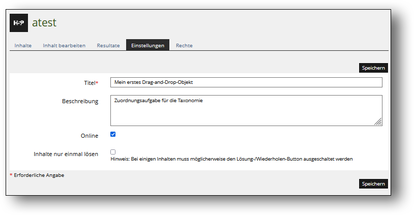The height and width of the screenshot is (215, 414).
Task: Click the 'Beschreibung' field label
Action: (x=80, y=101)
